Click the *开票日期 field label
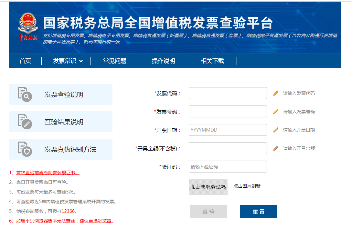Viewport: 351px width, 238px height. [x=167, y=130]
